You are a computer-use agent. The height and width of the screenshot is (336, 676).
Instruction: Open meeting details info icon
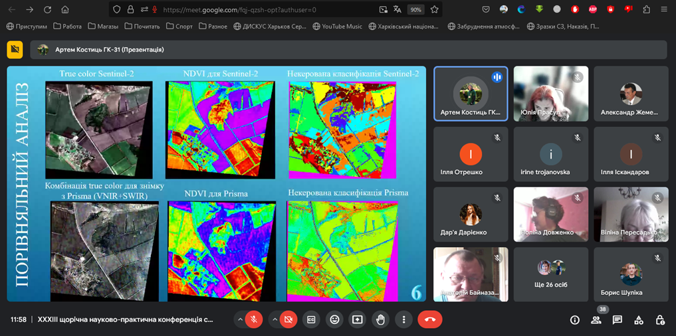click(x=575, y=320)
